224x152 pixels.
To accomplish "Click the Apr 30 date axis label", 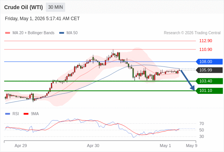I will 93,146.
